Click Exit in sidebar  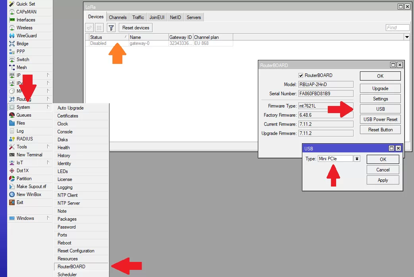click(30, 202)
